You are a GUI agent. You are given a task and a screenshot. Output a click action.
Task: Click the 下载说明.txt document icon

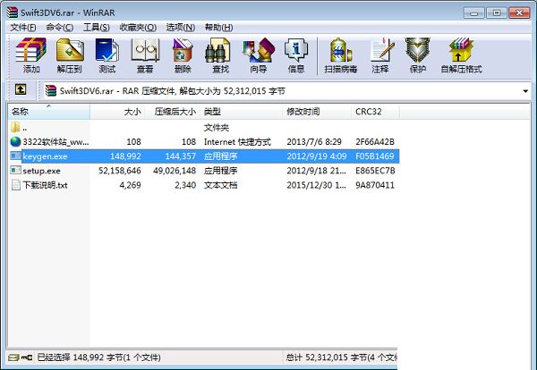[15, 185]
